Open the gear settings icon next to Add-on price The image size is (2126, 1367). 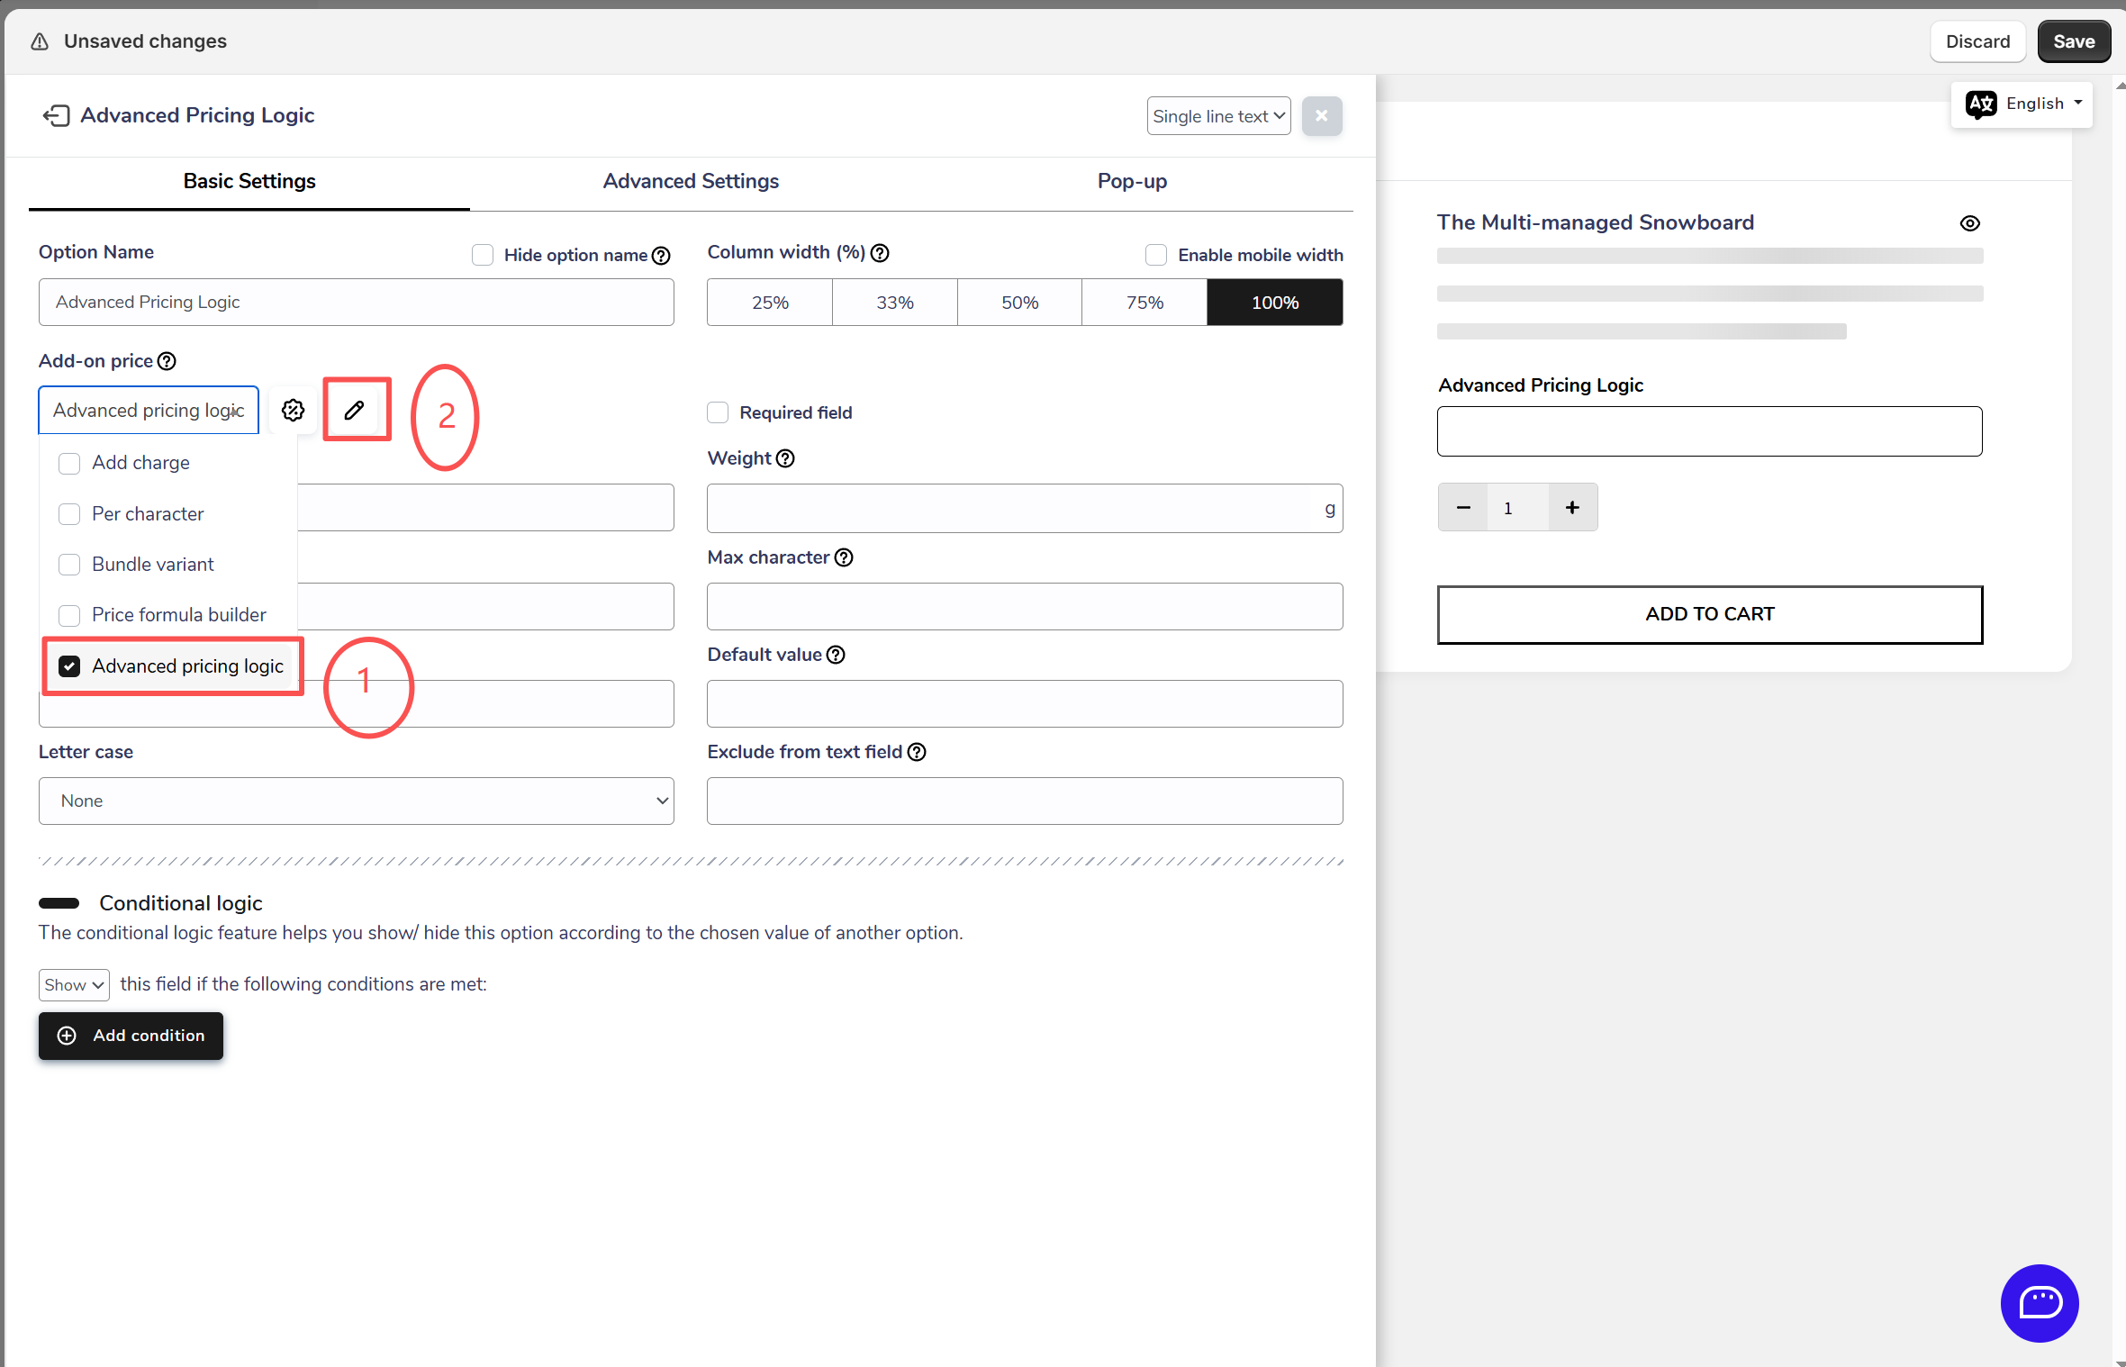[x=293, y=410]
